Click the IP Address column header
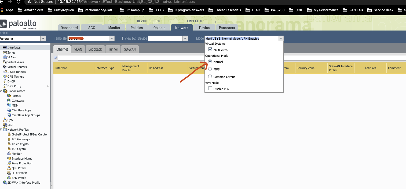 (x=168, y=68)
